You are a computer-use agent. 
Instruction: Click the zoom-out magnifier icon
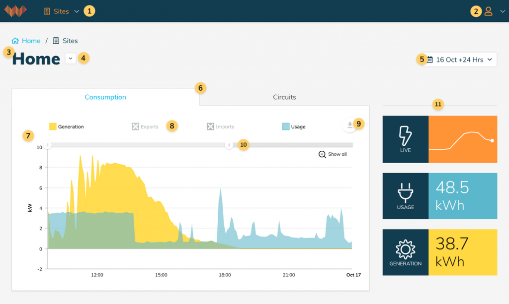[322, 154]
